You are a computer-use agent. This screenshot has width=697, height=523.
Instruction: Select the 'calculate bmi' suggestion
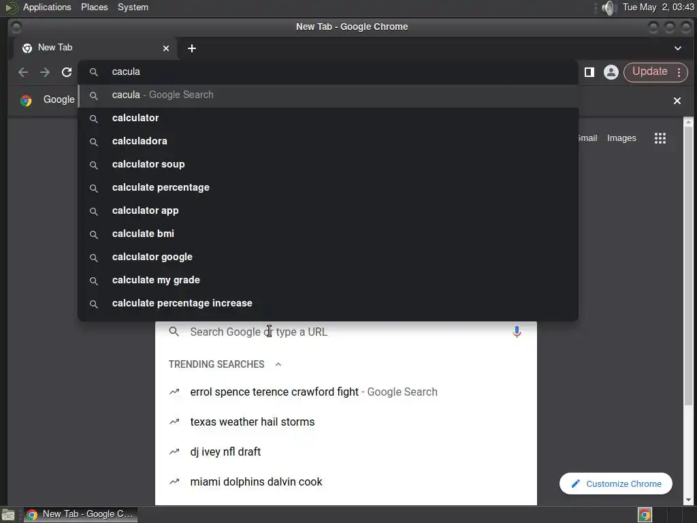tap(329, 234)
